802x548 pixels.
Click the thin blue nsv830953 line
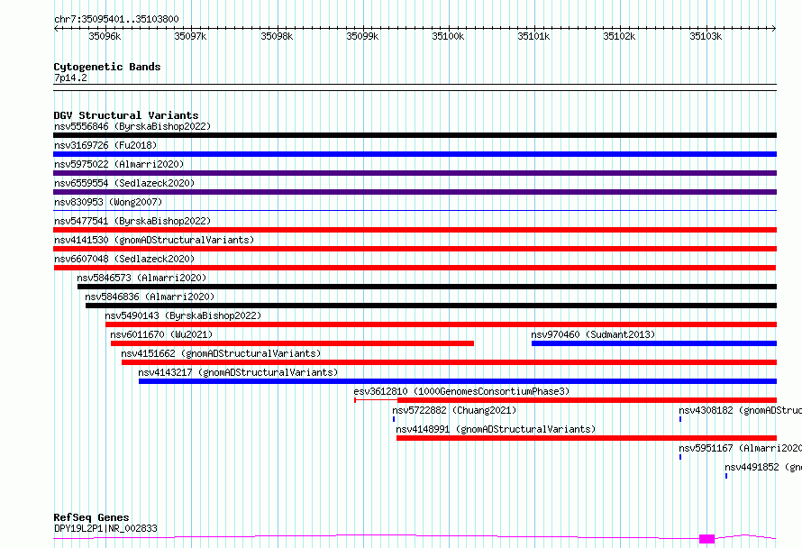(x=415, y=210)
